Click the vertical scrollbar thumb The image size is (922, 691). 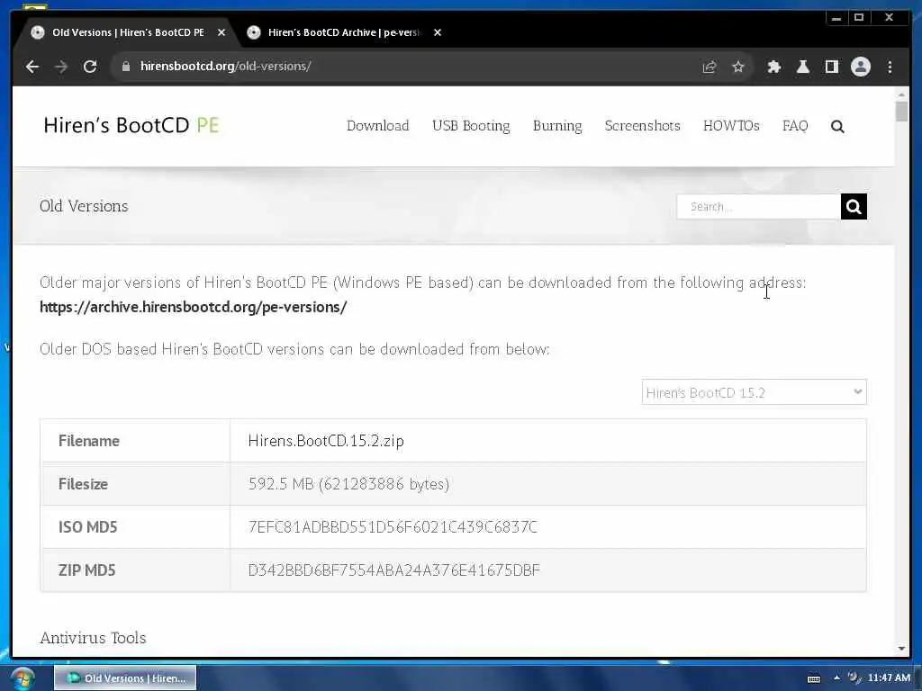(902, 111)
